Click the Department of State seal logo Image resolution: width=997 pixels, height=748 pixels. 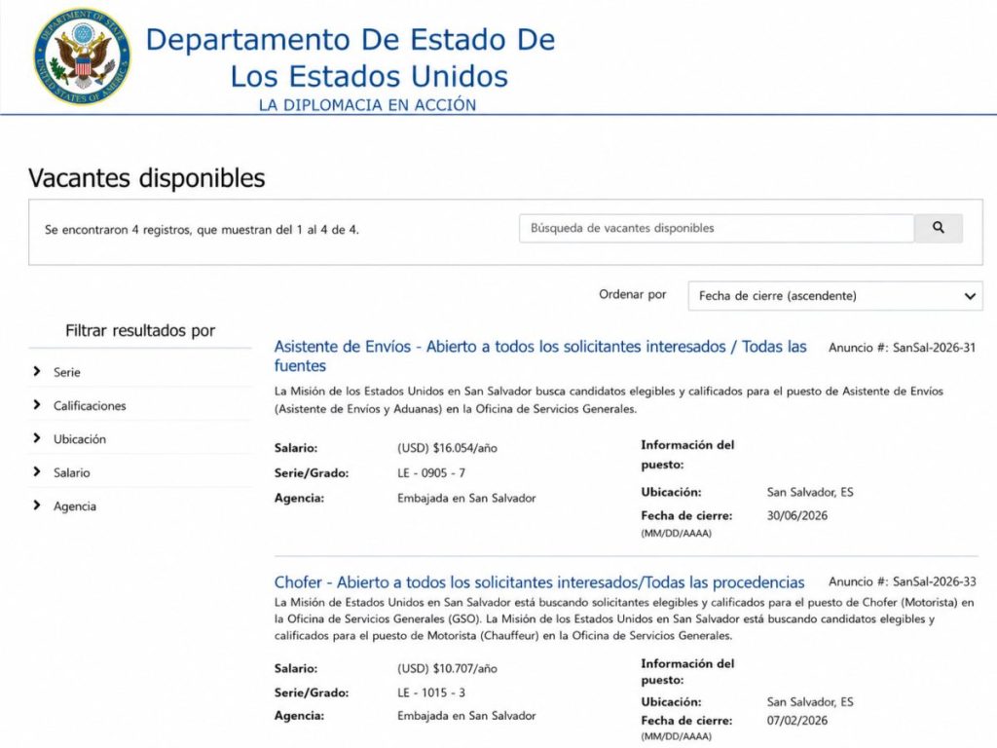pyautogui.click(x=83, y=56)
